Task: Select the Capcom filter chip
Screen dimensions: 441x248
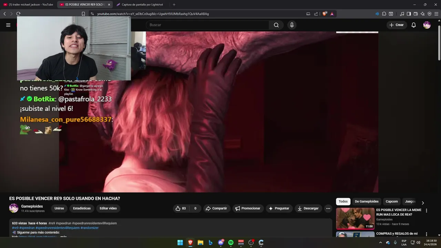Action: [x=392, y=201]
